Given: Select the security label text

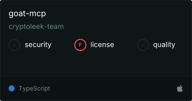Looking at the screenshot, I should [x=38, y=45].
